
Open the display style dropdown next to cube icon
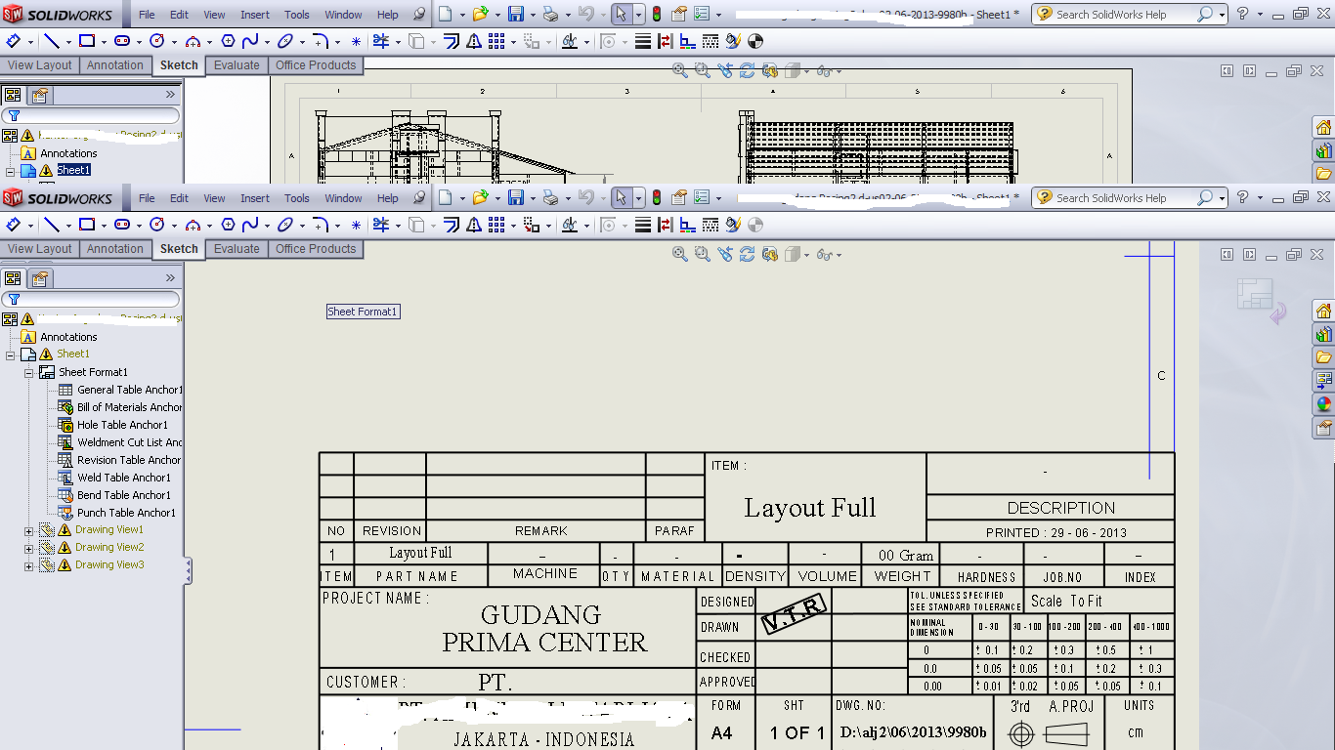click(x=806, y=255)
